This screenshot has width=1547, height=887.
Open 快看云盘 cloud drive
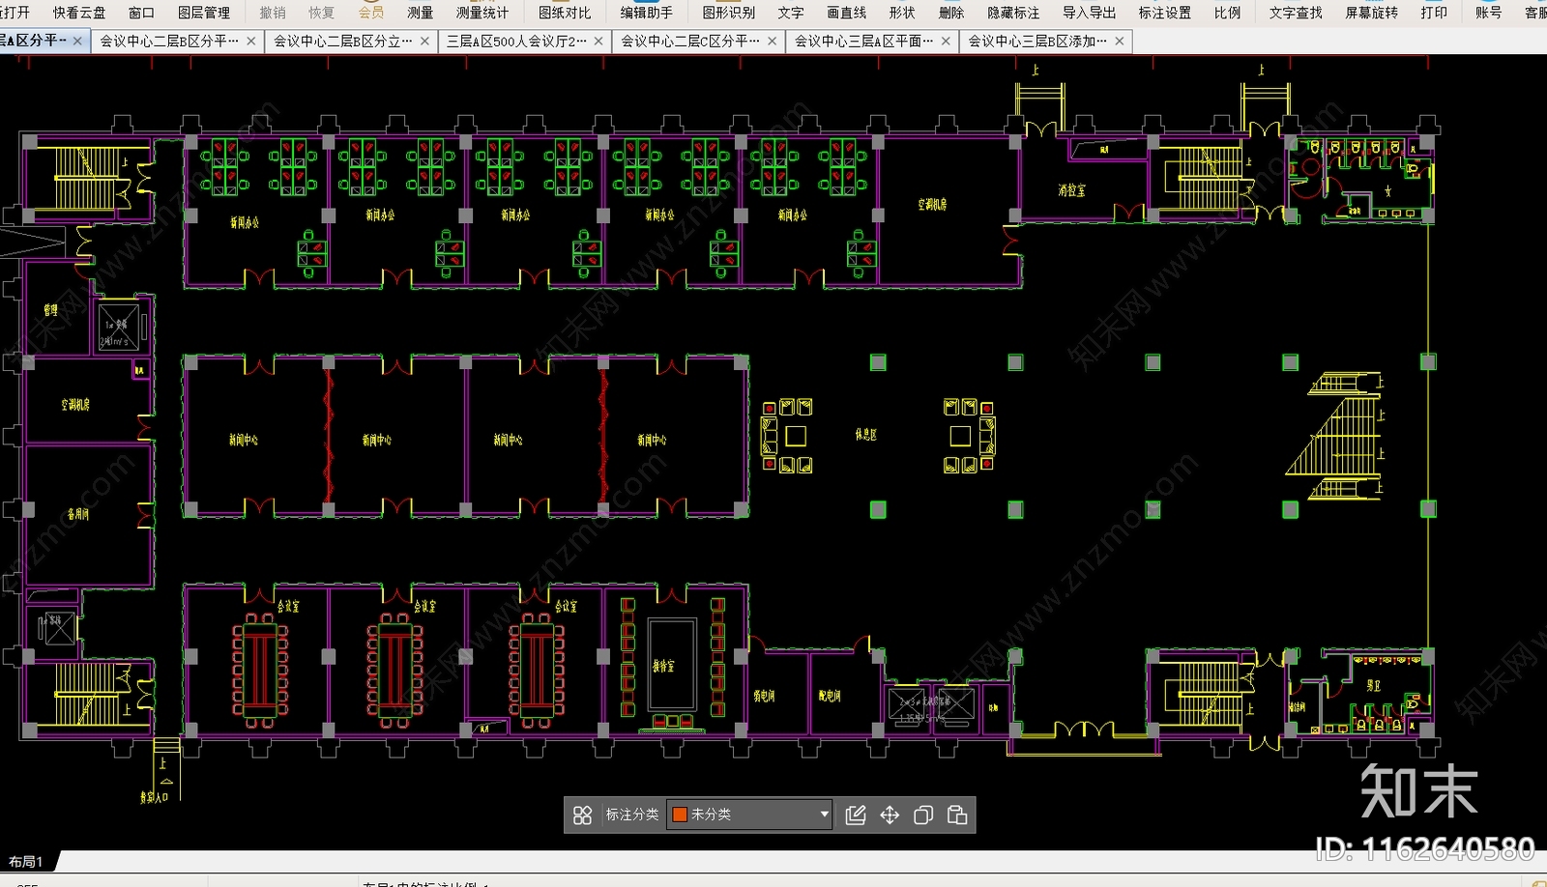click(x=79, y=13)
